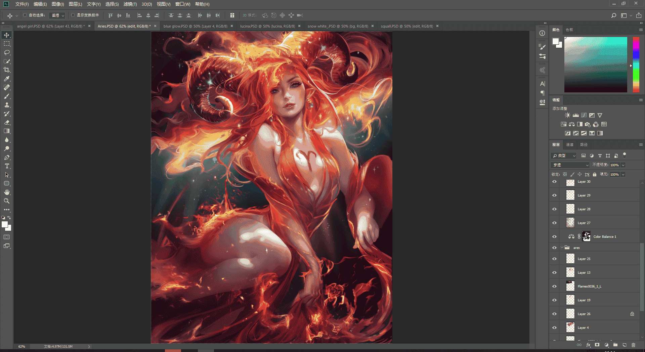Add a layer mask button
Screen dimensions: 645x352
point(597,345)
